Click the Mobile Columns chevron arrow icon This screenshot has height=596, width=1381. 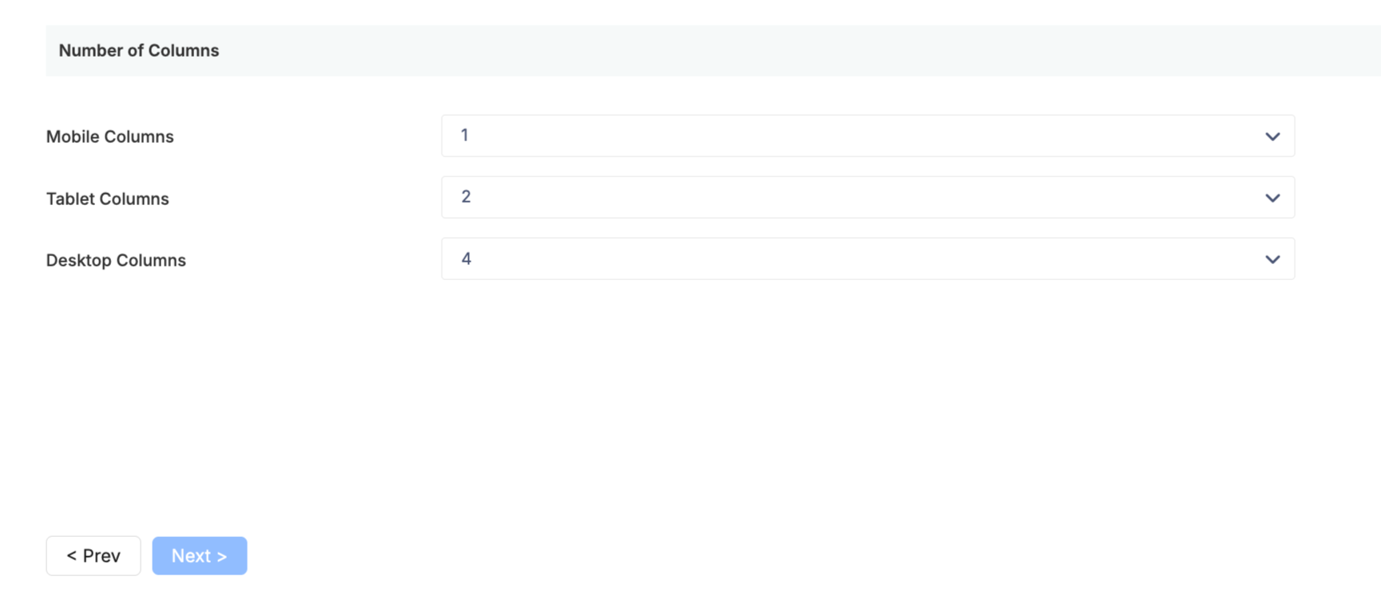1272,136
